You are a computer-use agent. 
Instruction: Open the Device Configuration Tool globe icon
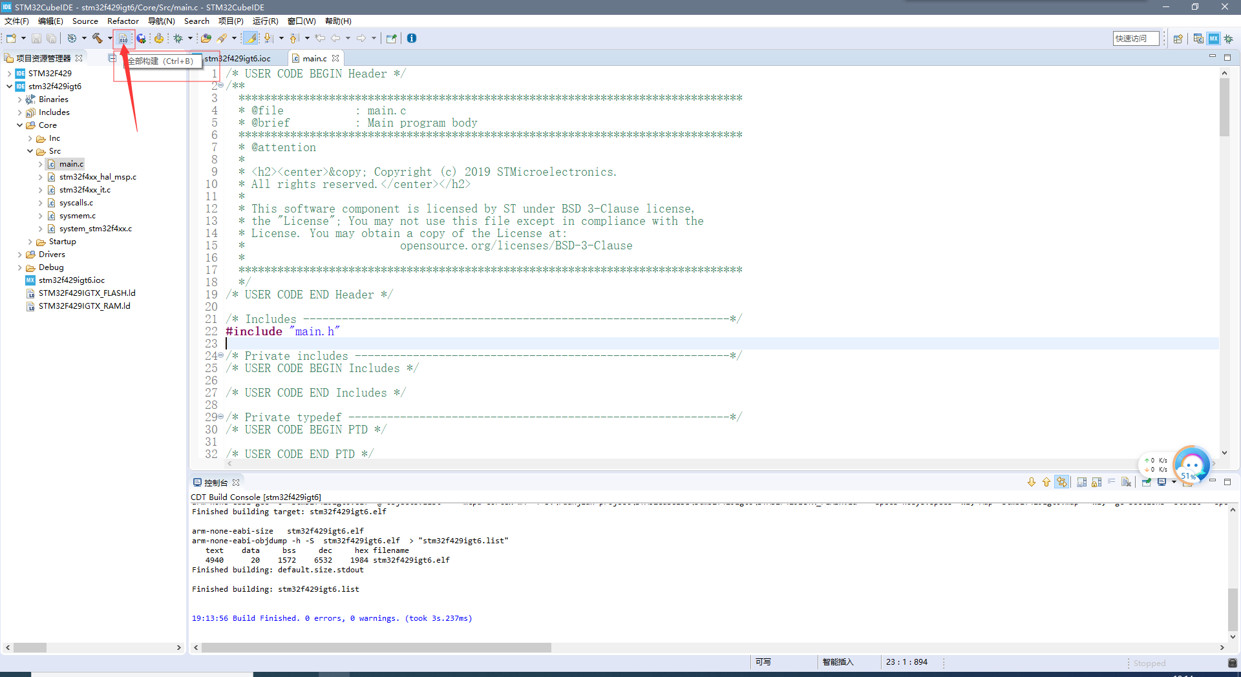point(142,38)
